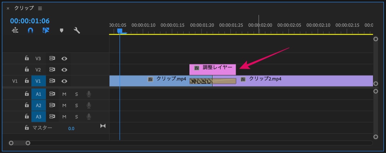The width and height of the screenshot is (386, 153).
Task: Toggle Snap magnet icon in timeline
Action: click(x=30, y=31)
